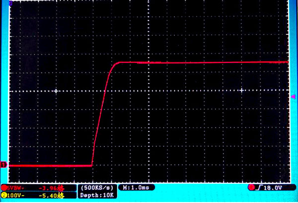The width and height of the screenshot is (298, 203).
Task: Click the flat high plateau of the red trace
Action: (x=199, y=62)
